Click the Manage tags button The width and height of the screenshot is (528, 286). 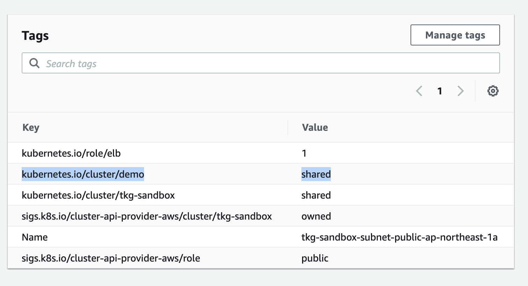[x=455, y=35]
